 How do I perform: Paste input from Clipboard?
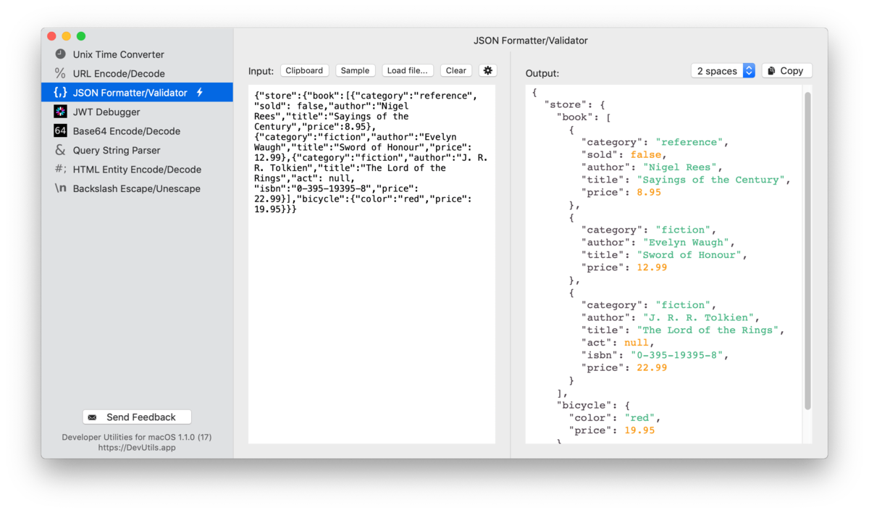tap(304, 70)
